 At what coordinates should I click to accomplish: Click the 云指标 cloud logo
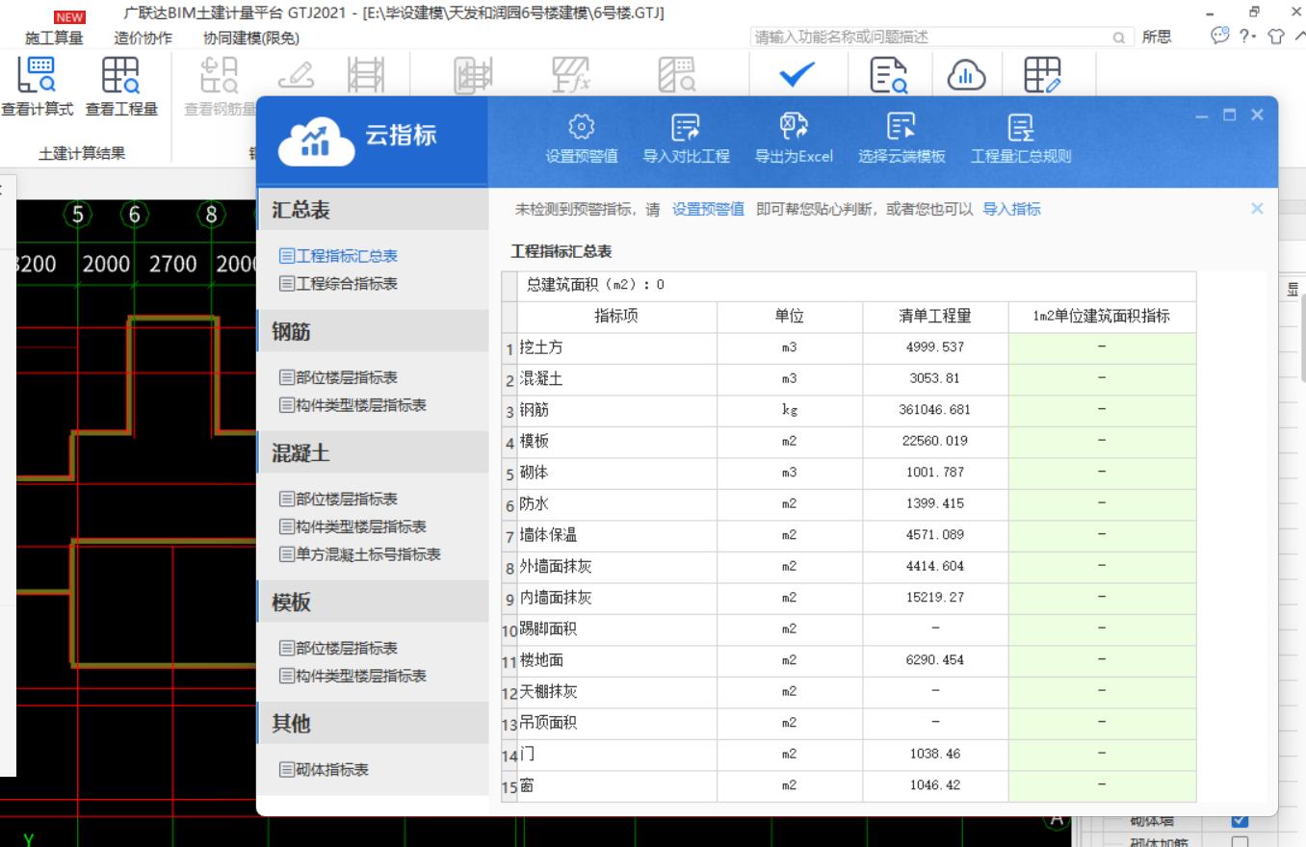click(x=317, y=141)
